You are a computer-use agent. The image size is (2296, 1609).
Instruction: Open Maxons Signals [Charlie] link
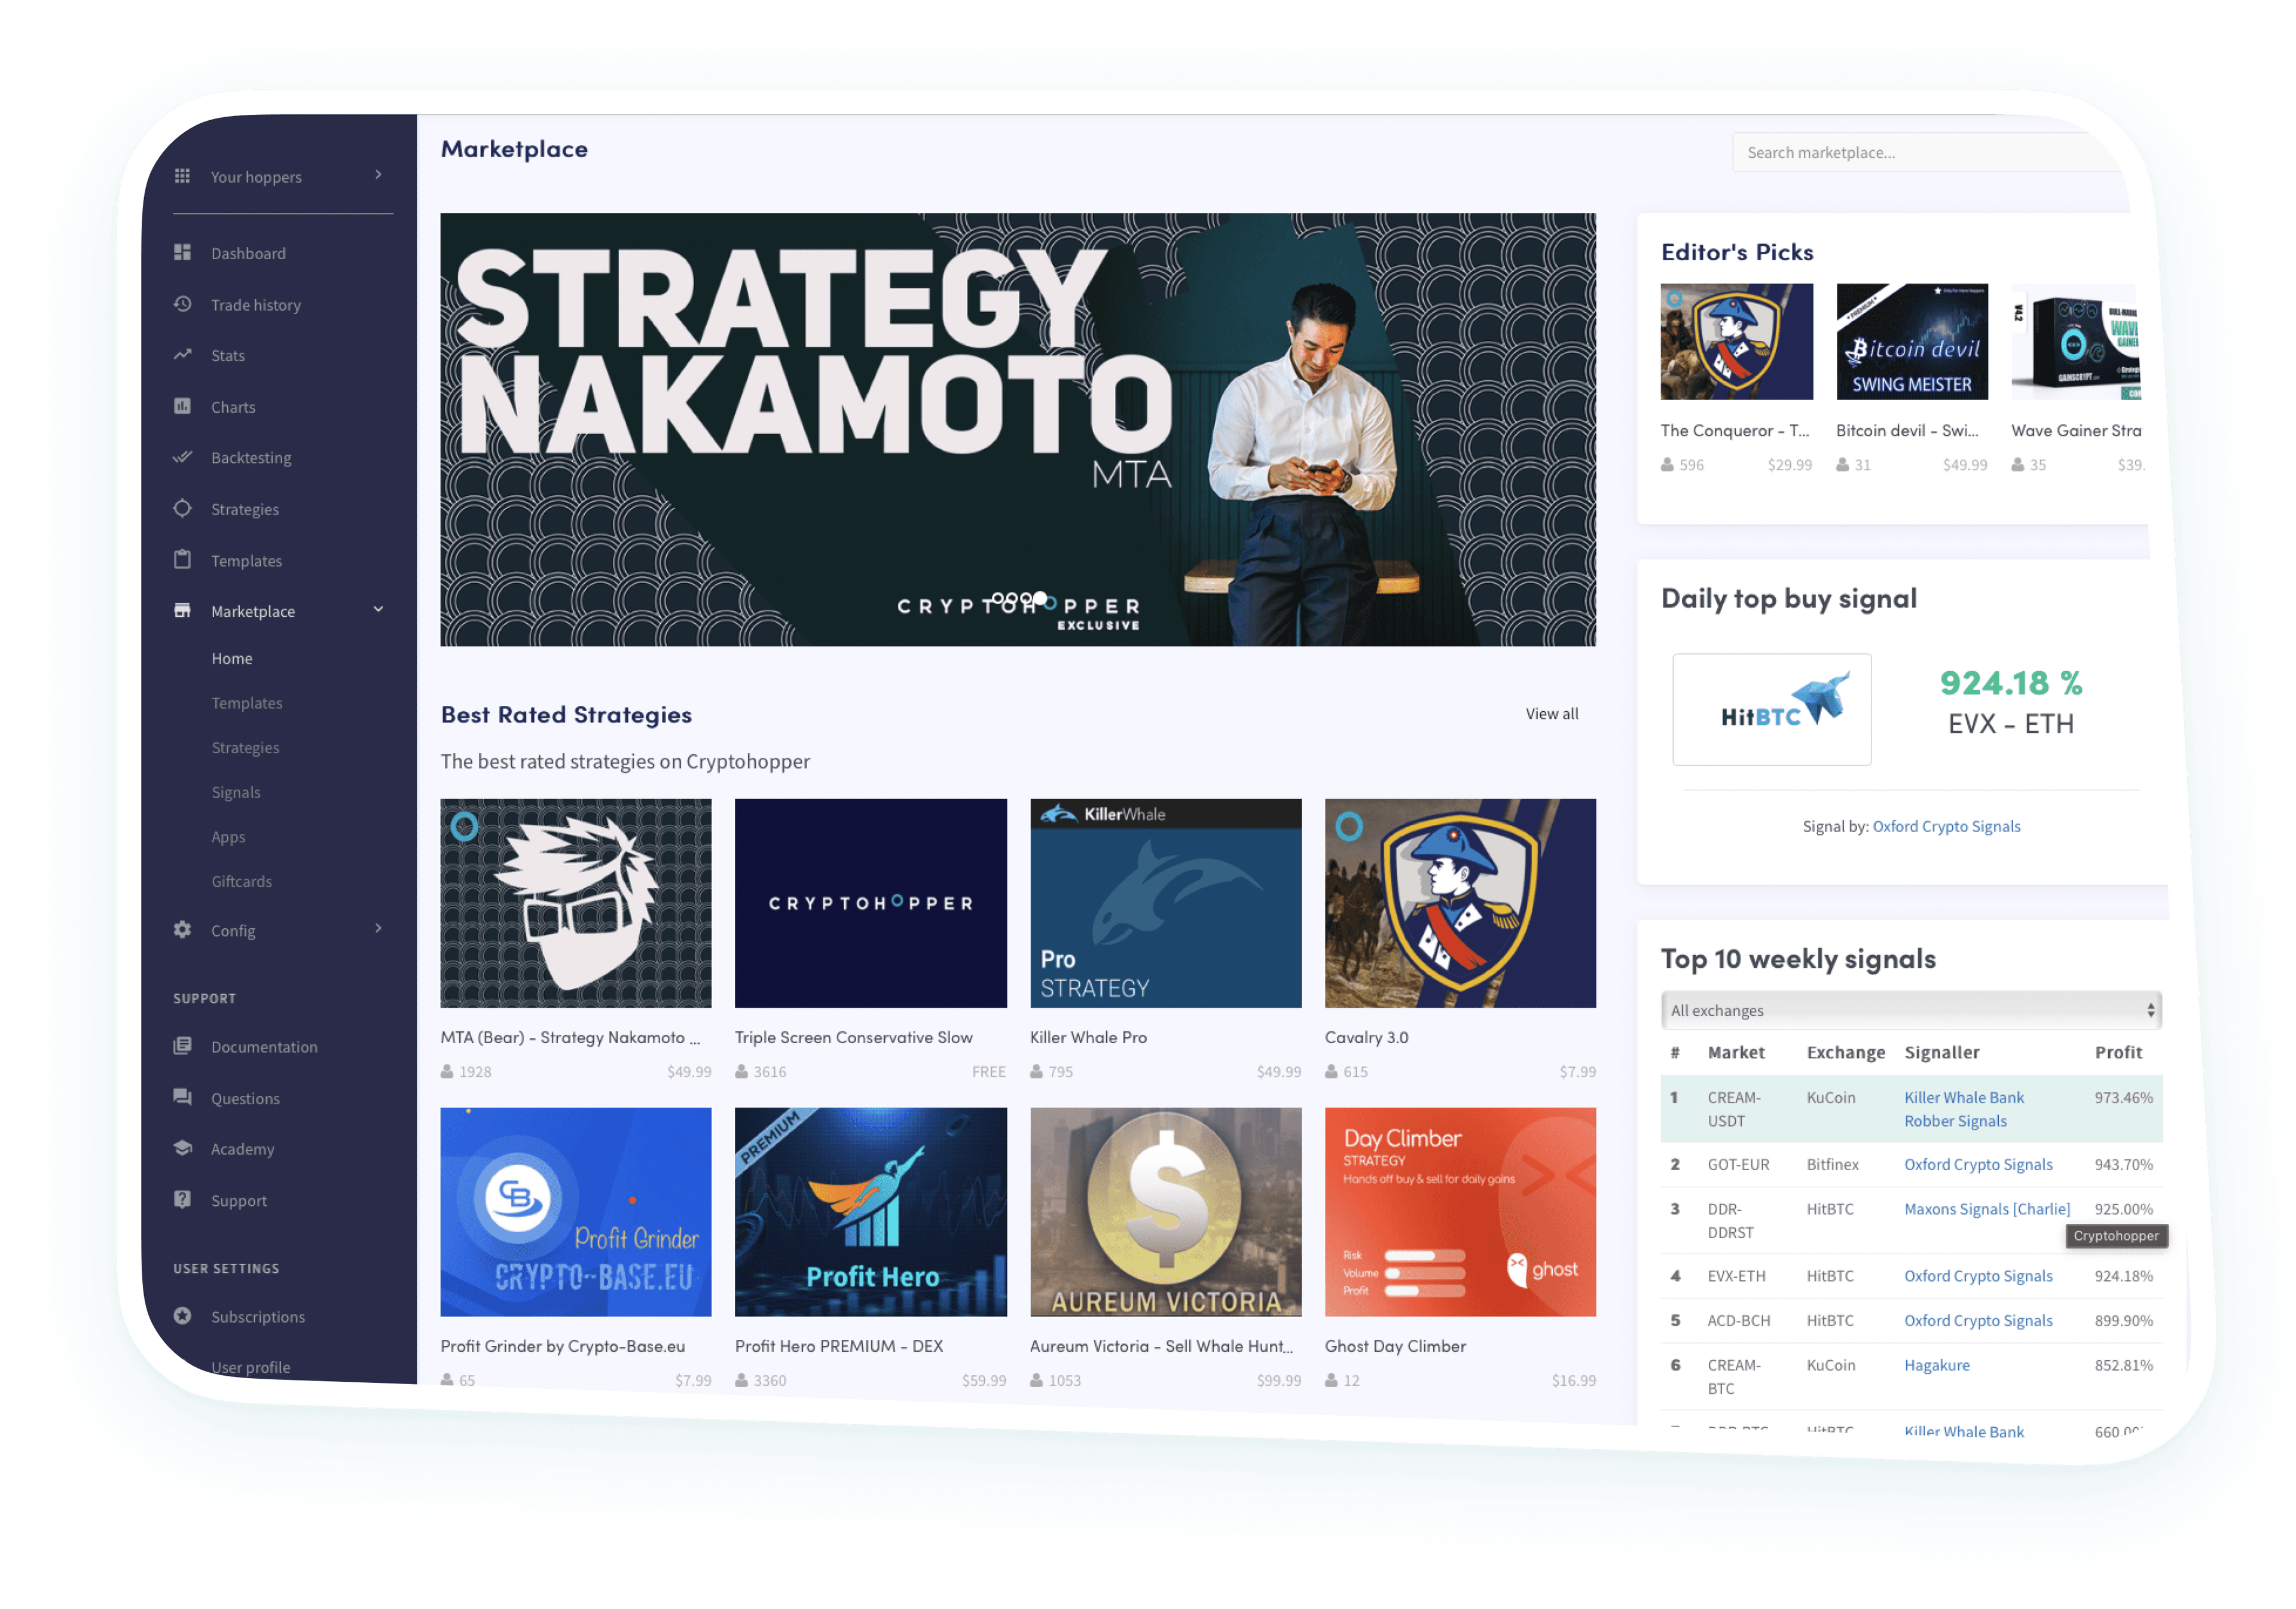click(x=1987, y=1209)
